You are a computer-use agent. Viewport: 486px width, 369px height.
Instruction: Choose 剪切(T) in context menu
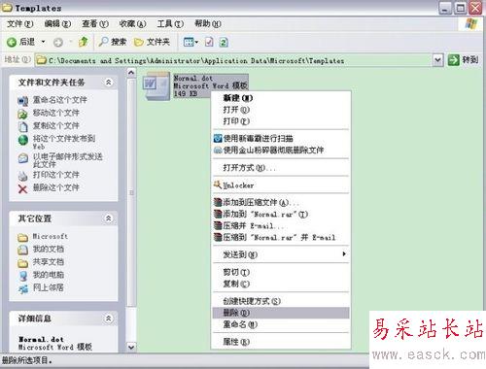(x=281, y=272)
